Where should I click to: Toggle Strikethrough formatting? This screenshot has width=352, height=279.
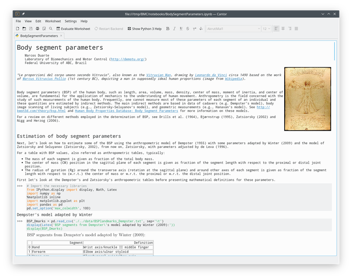188,28
